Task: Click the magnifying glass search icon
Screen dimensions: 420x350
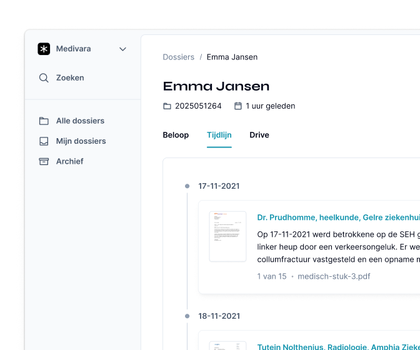Action: [44, 78]
